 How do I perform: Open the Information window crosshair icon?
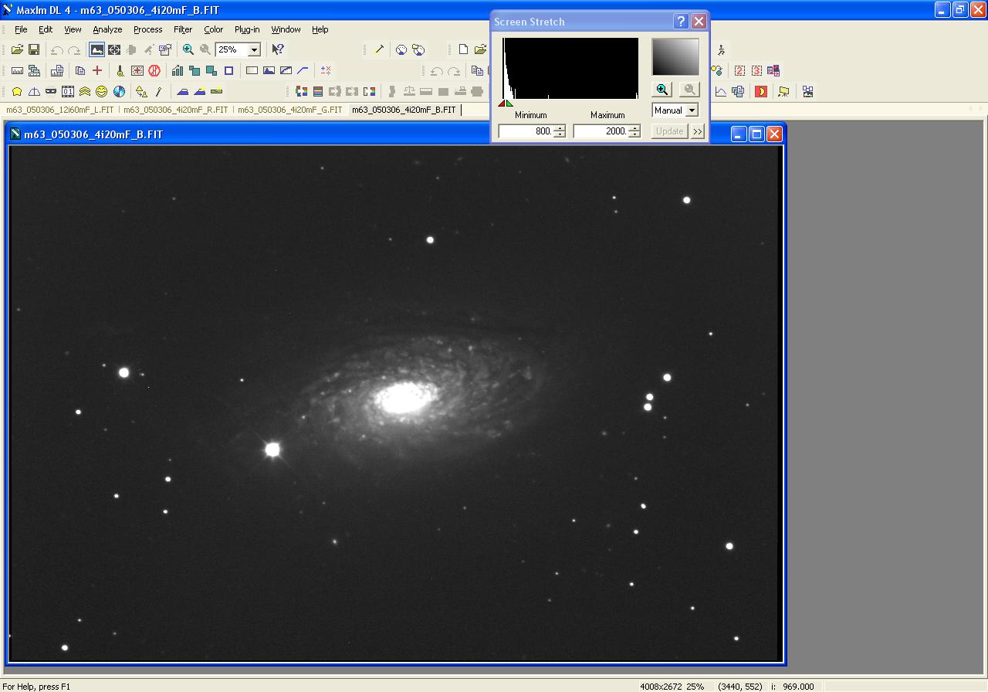pyautogui.click(x=114, y=49)
